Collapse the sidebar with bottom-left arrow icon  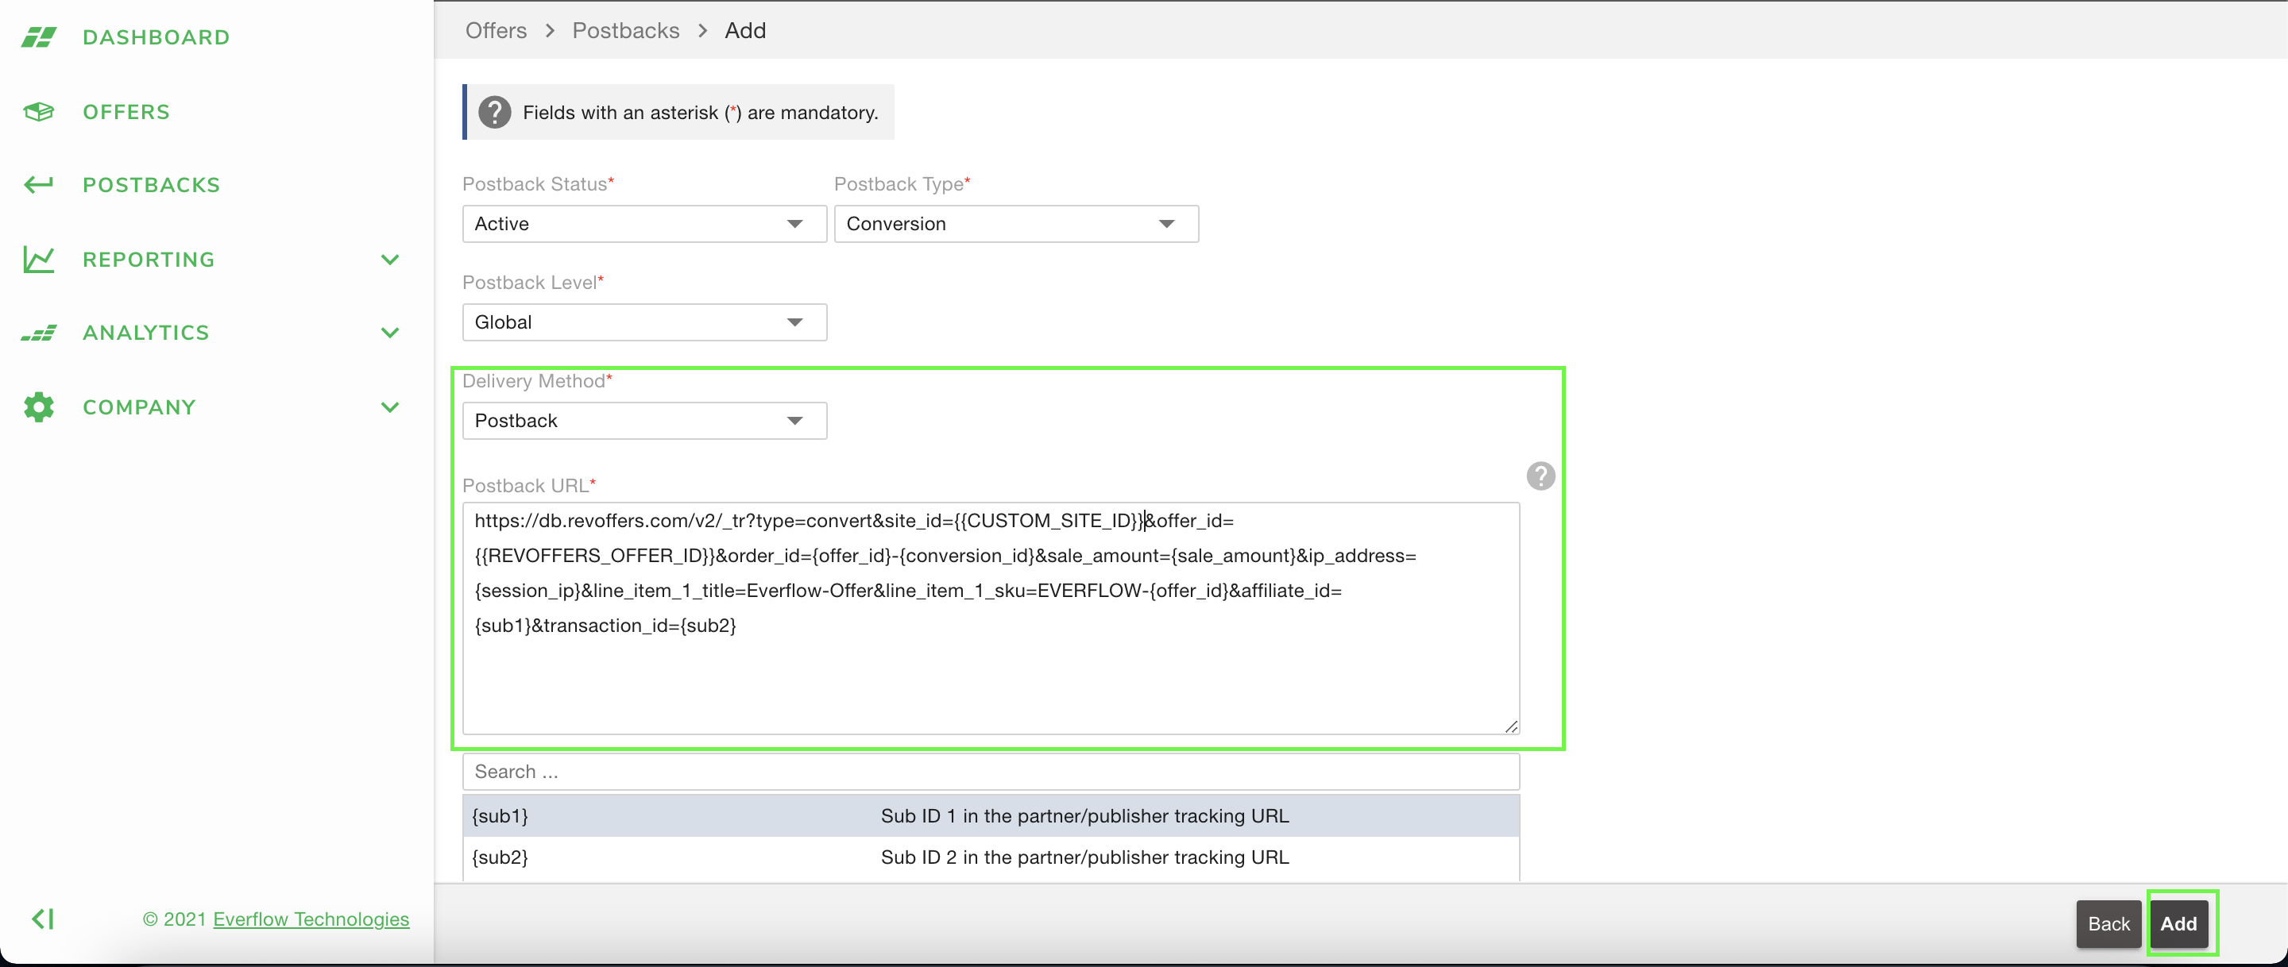43,918
